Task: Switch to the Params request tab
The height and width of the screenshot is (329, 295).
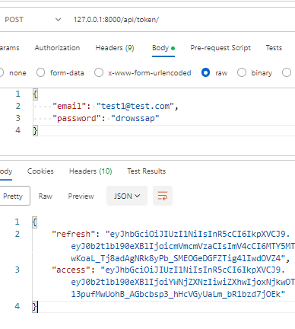Action: [x=9, y=48]
